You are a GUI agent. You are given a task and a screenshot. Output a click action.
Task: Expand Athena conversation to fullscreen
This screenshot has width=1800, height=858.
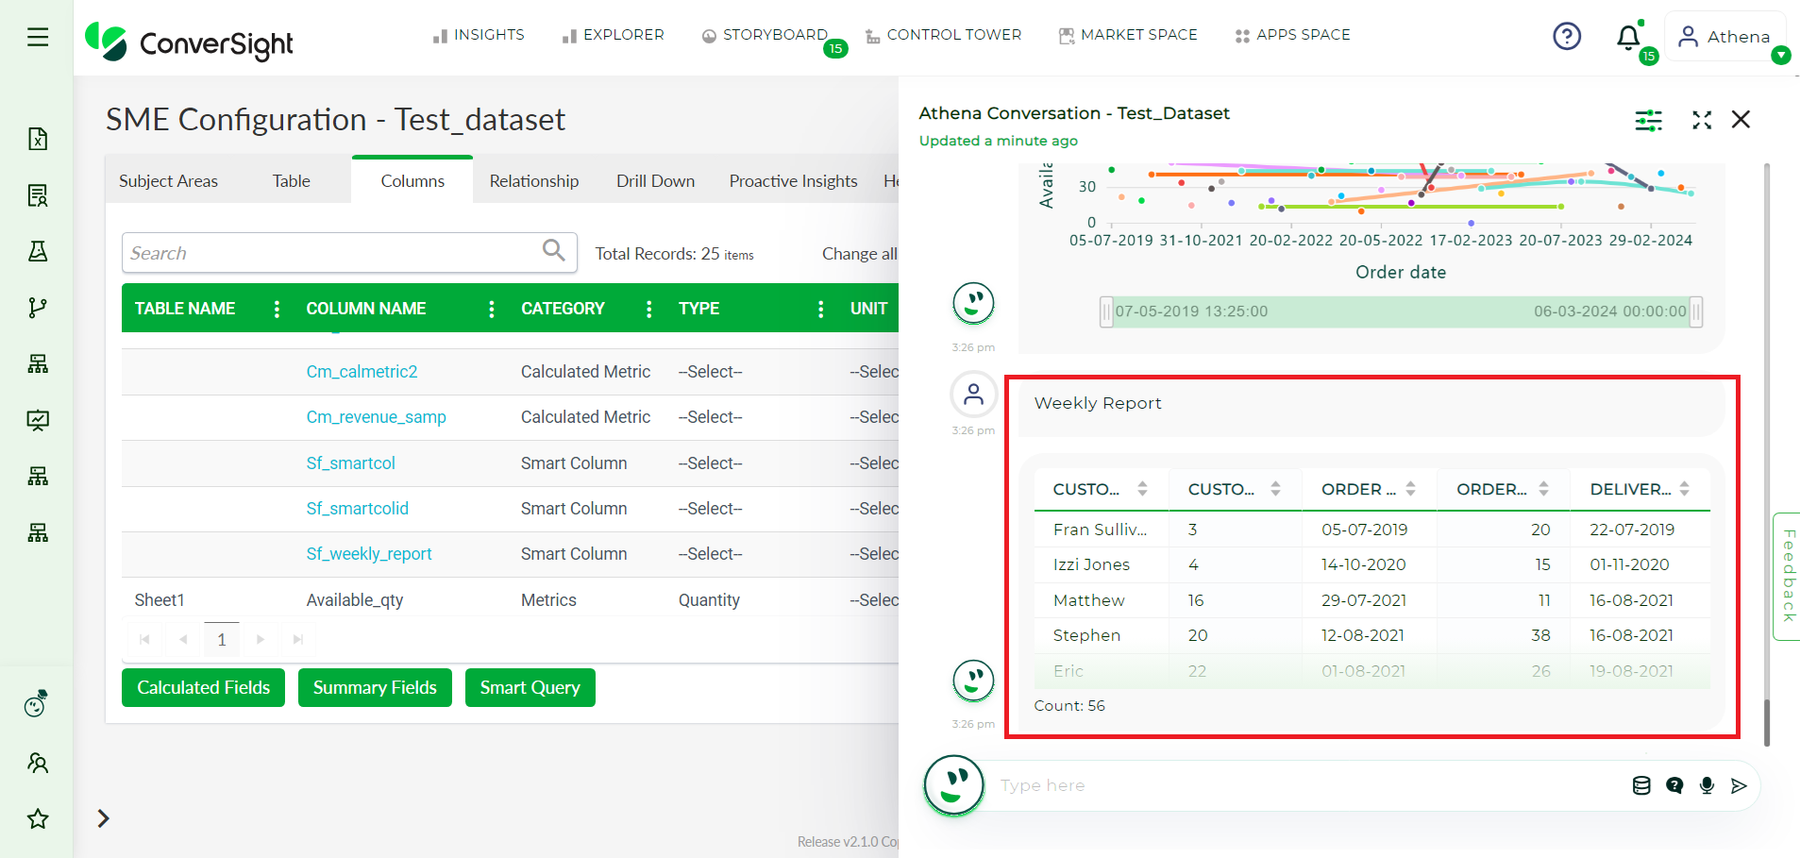tap(1702, 120)
